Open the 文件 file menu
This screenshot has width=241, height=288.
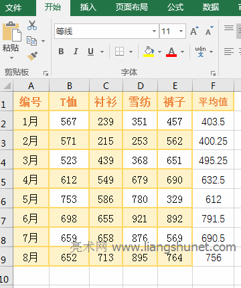13,8
